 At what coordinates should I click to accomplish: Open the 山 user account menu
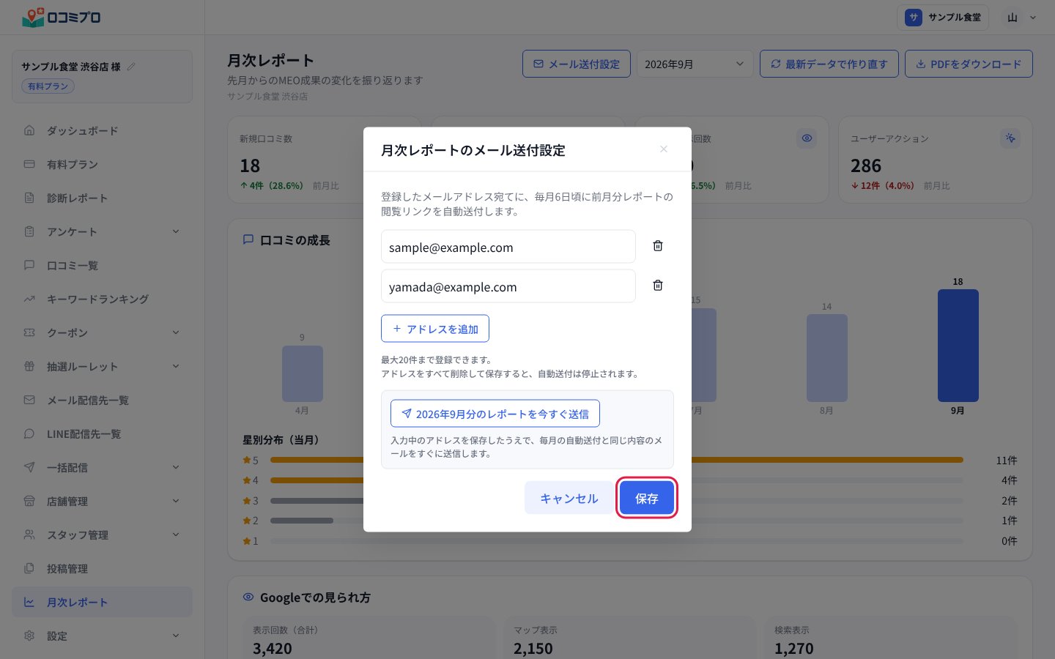click(1021, 18)
